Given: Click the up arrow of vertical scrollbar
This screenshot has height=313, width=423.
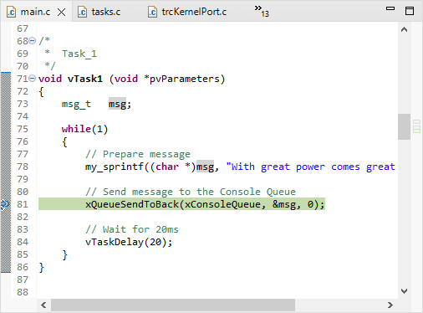Looking at the screenshot, I should [404, 29].
